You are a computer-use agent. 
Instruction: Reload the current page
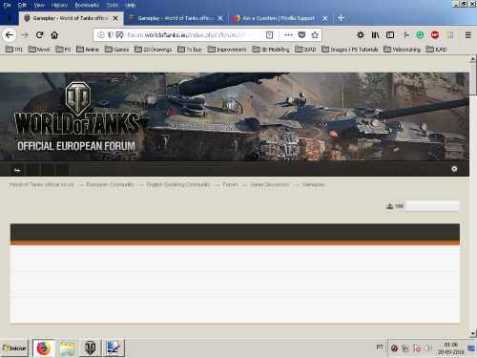tap(39, 35)
